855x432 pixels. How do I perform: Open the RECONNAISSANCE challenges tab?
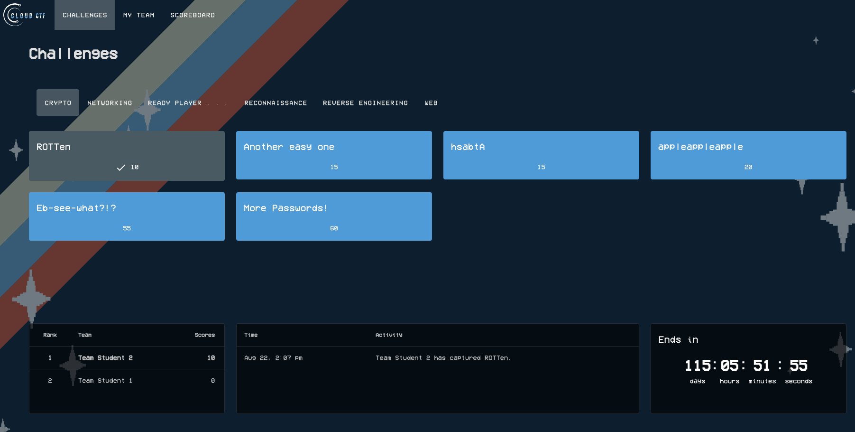click(276, 103)
